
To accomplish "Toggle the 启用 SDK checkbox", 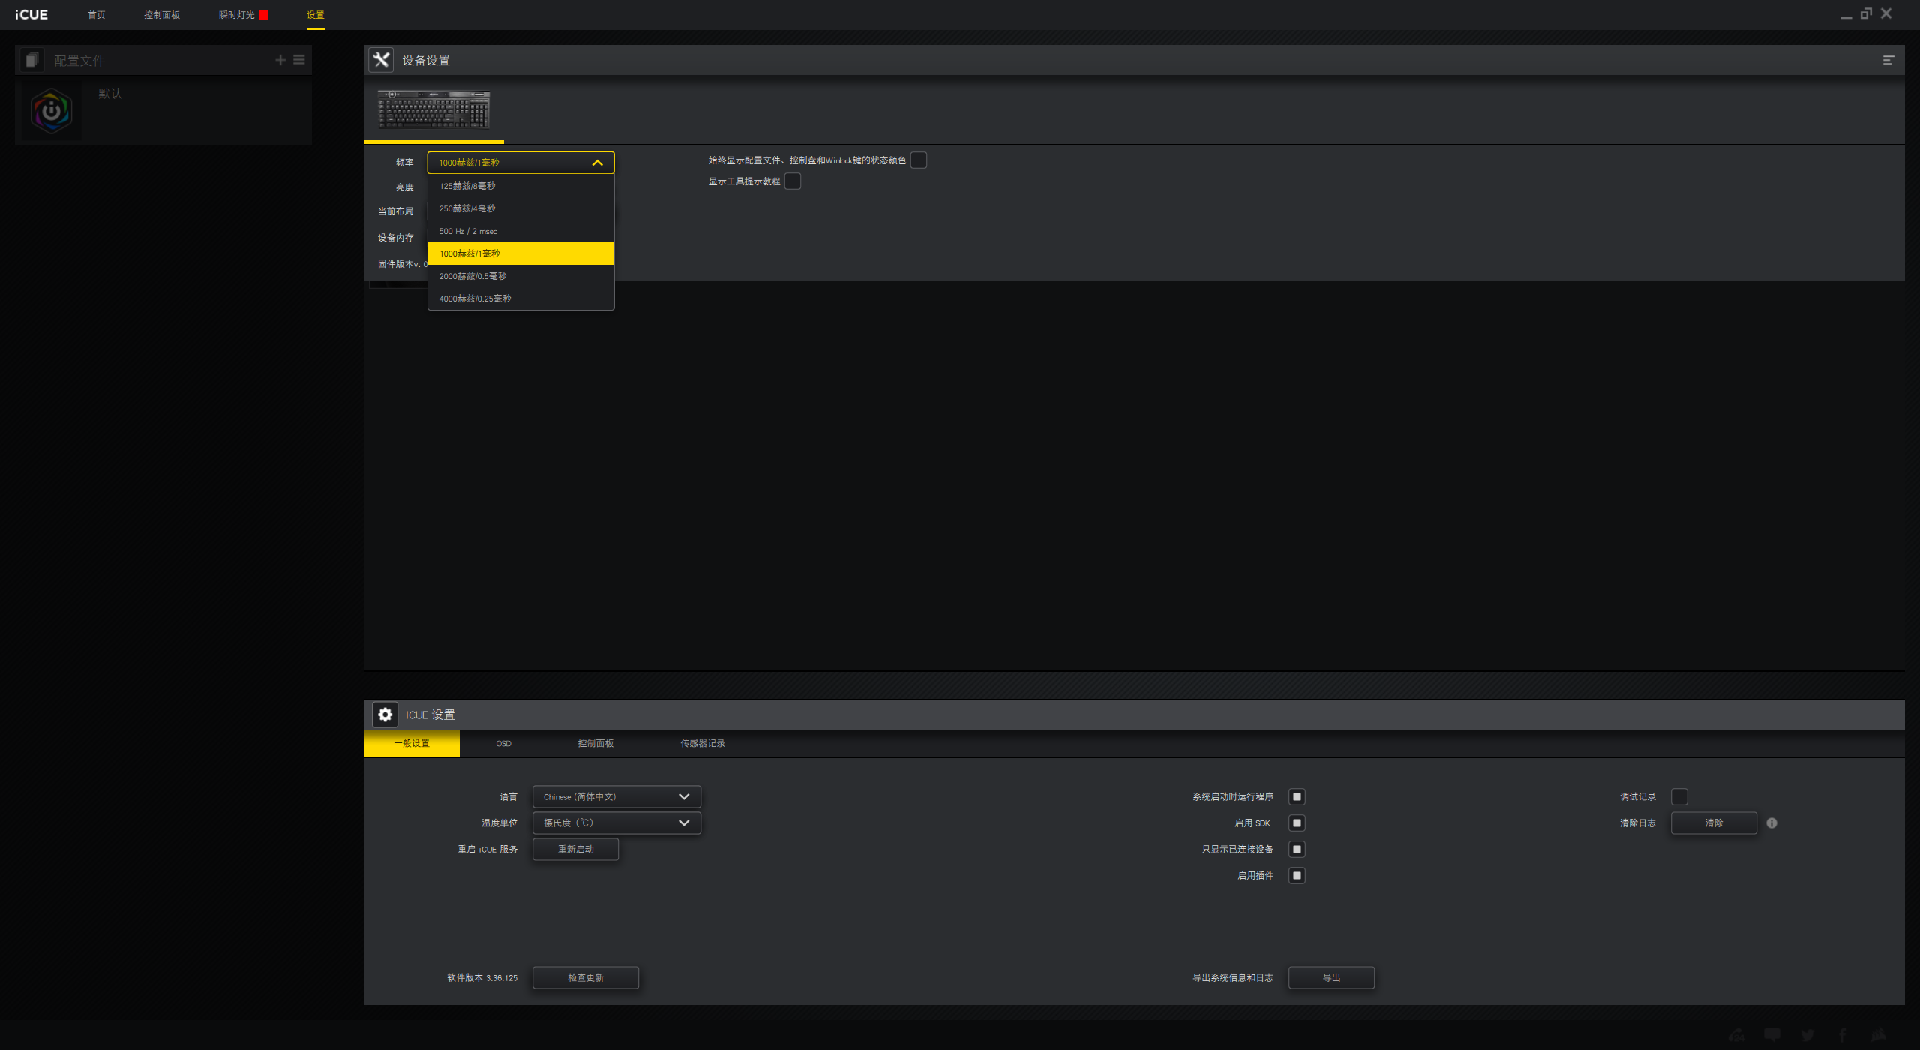I will pyautogui.click(x=1297, y=823).
